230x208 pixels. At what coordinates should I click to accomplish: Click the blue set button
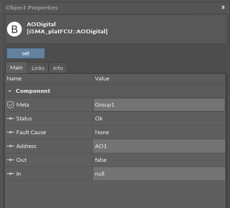point(26,53)
